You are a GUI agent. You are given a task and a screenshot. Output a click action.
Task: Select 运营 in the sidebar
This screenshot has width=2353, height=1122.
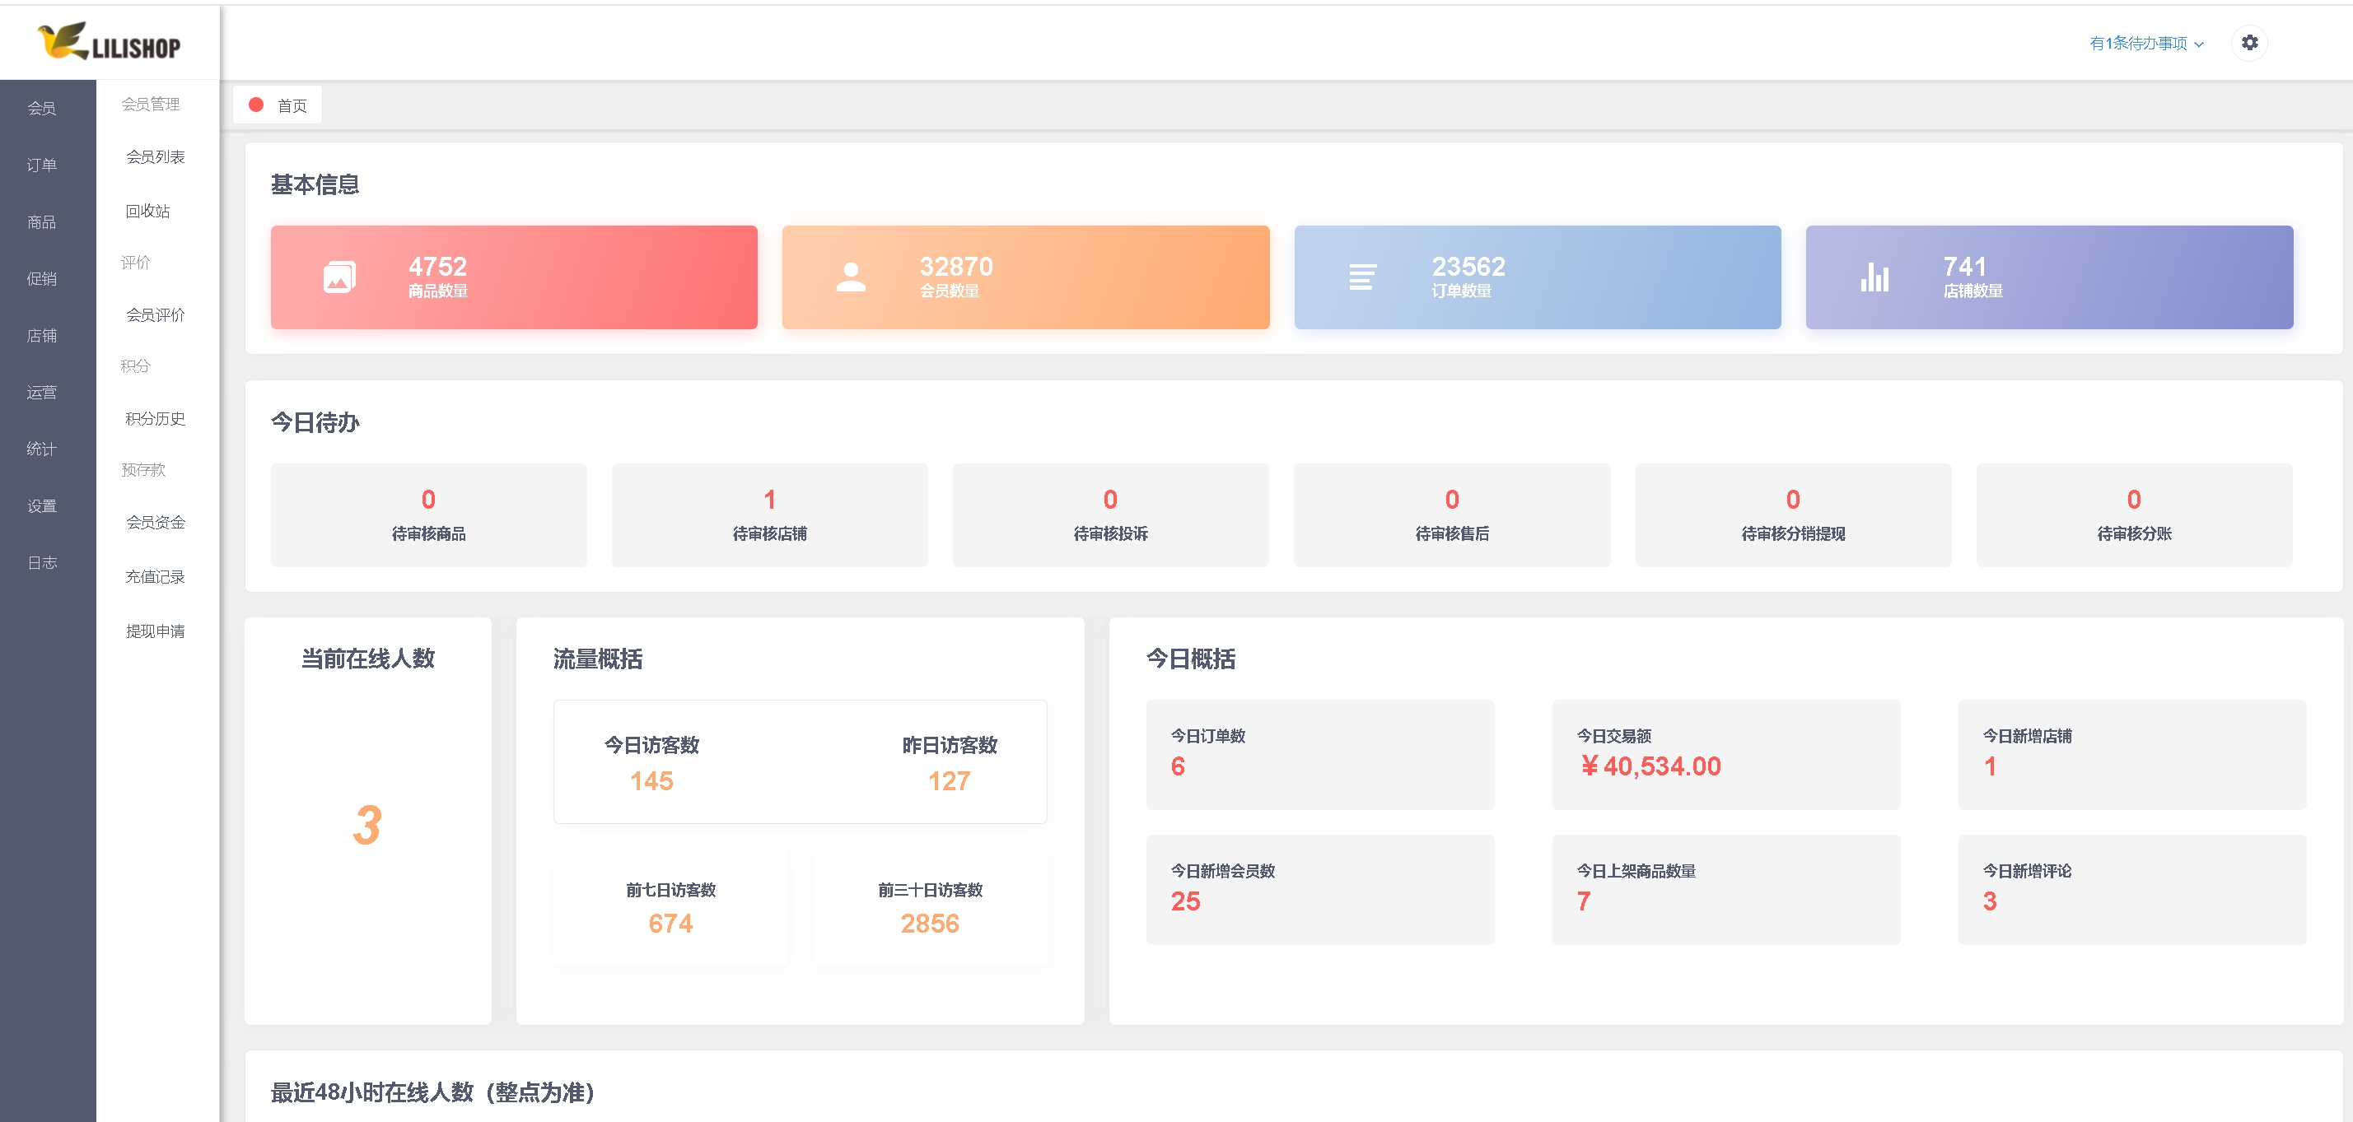pos(42,393)
